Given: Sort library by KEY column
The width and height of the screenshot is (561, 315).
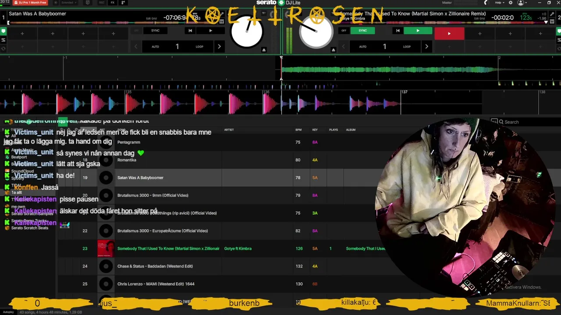Looking at the screenshot, I should [x=315, y=129].
